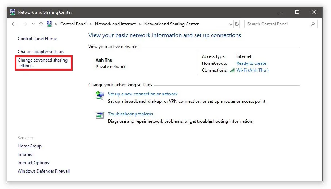Open Troubleshoot problems
The width and height of the screenshot is (331, 189).
[130, 114]
